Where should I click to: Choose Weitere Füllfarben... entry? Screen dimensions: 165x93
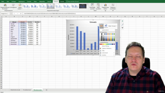click(x=107, y=48)
